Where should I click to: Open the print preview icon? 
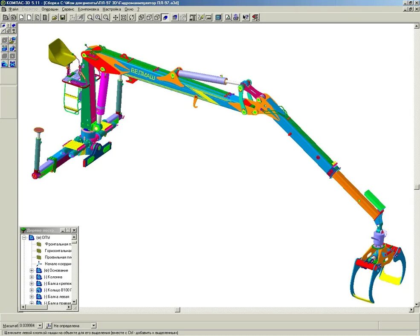point(228,17)
